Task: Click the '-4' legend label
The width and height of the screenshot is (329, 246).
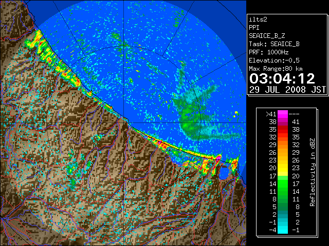Action: (272, 230)
